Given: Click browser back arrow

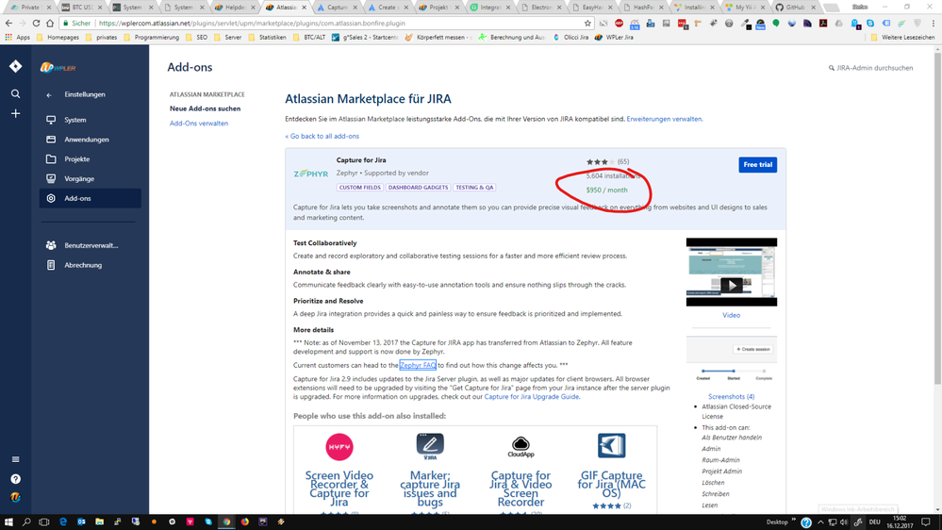Looking at the screenshot, I should coord(8,23).
